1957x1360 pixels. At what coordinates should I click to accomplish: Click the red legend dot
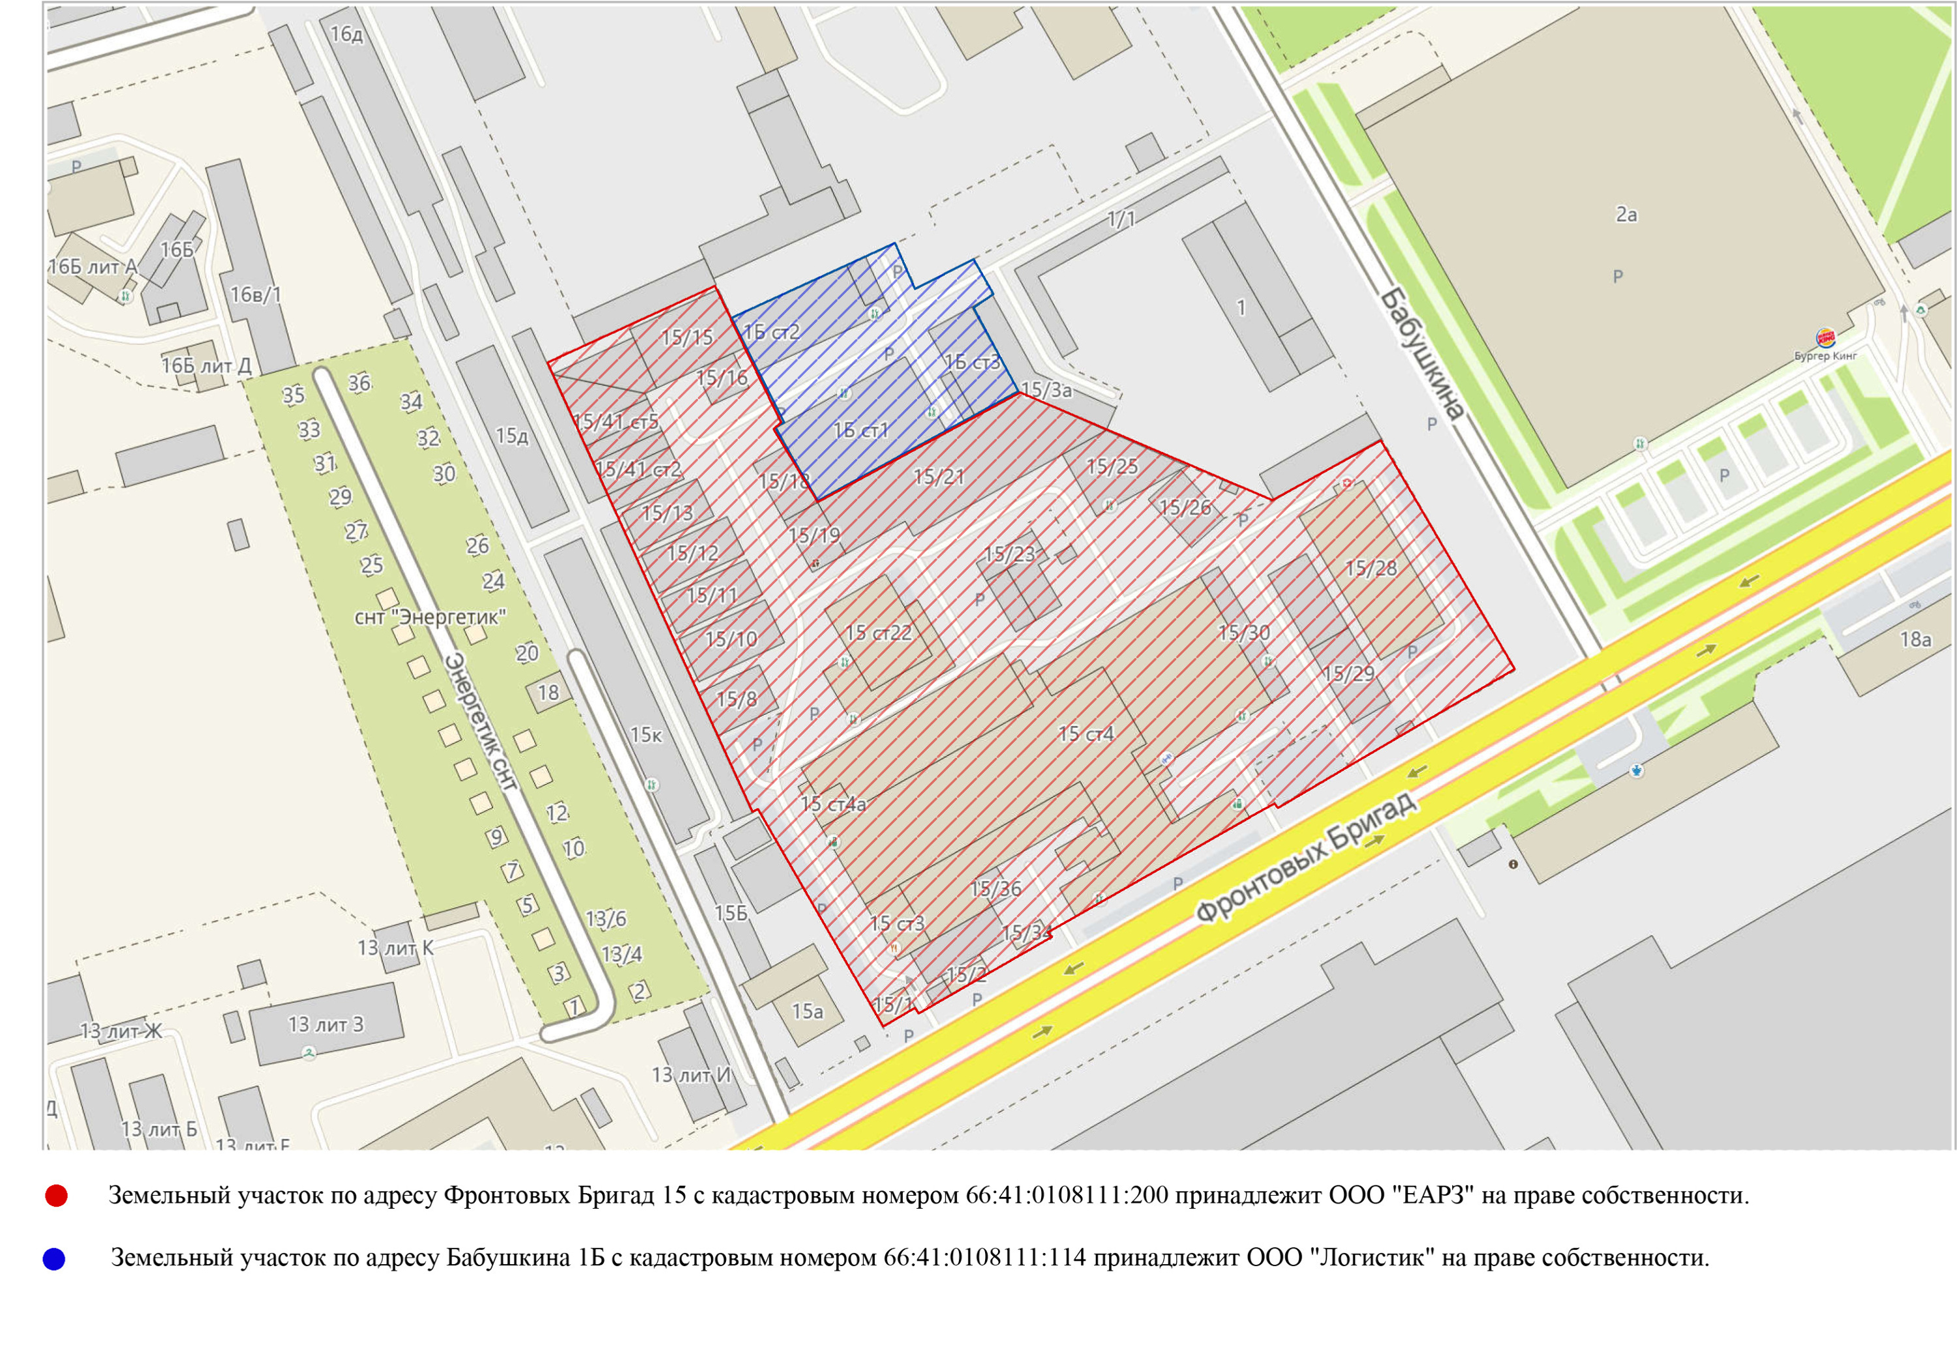[56, 1196]
